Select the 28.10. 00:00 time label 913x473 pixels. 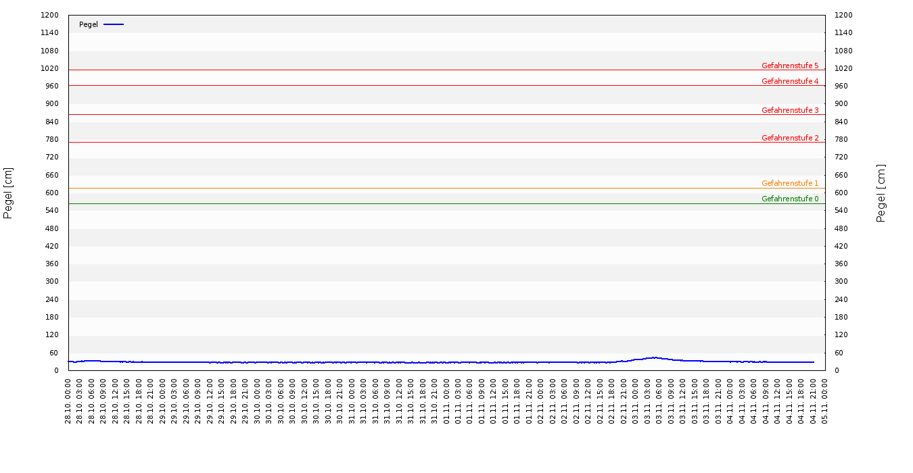click(x=68, y=401)
